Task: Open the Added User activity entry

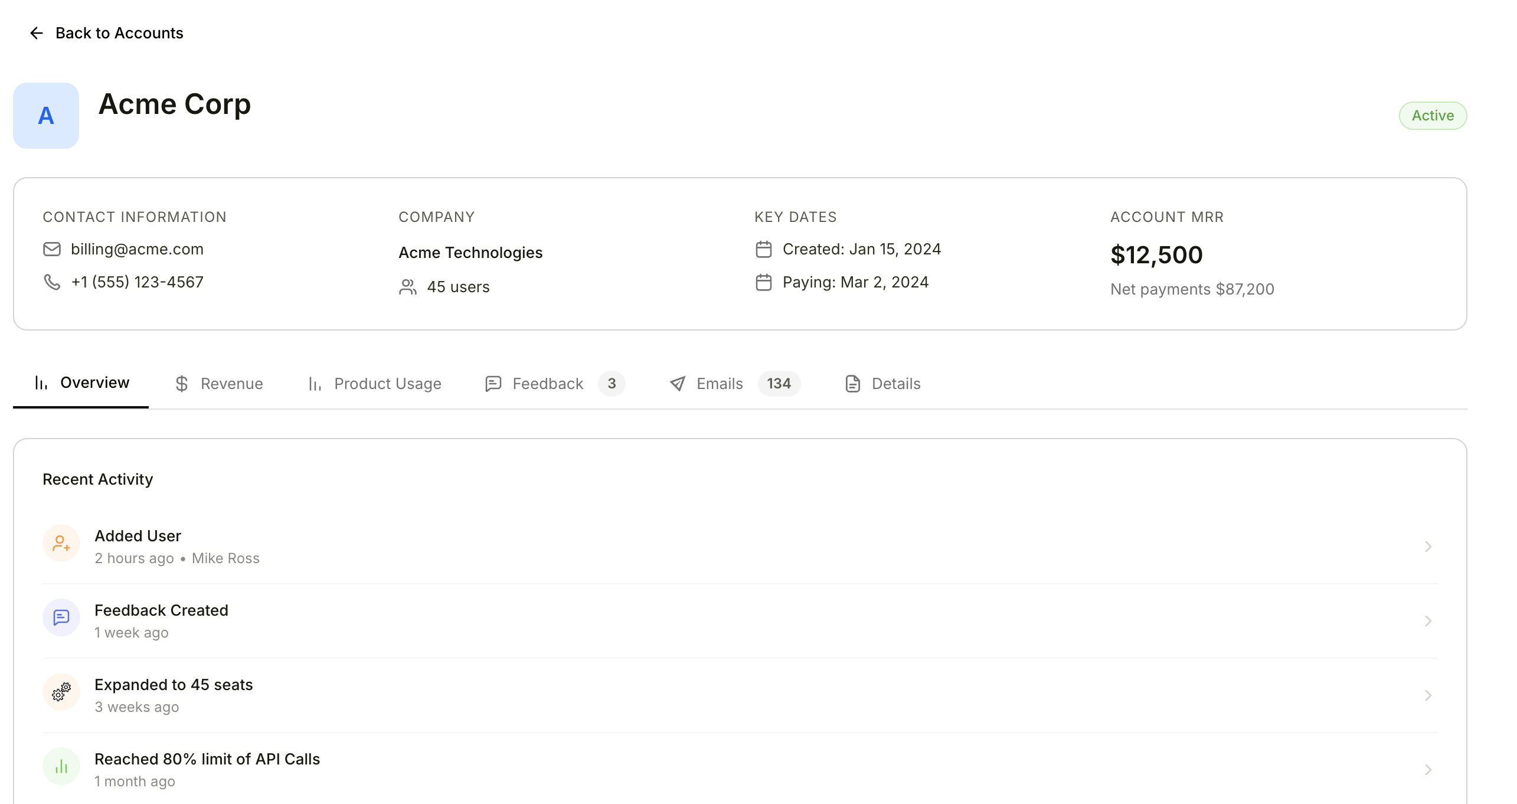Action: point(740,547)
